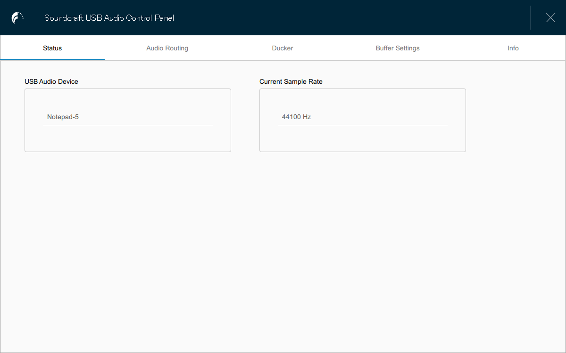Open the Info tab
Viewport: 566px width, 353px height.
click(513, 48)
